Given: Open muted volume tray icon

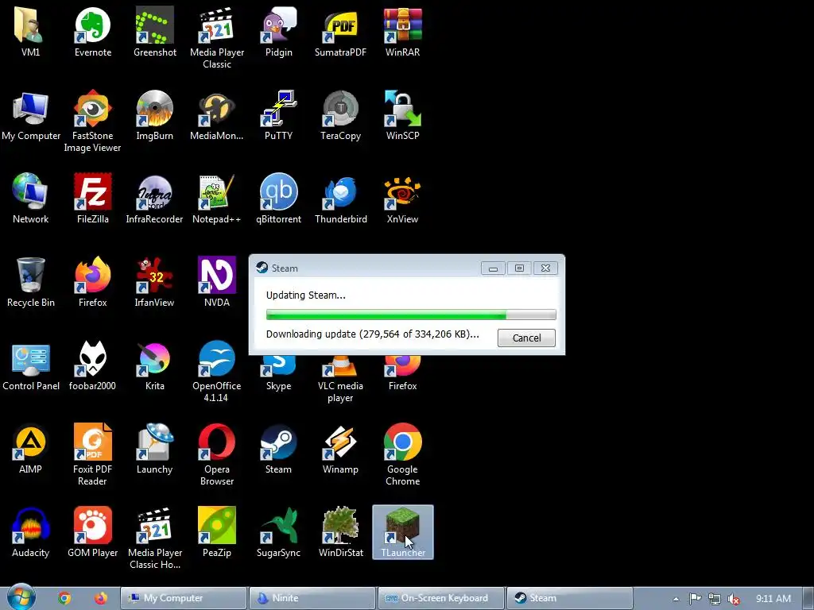Looking at the screenshot, I should click(734, 599).
